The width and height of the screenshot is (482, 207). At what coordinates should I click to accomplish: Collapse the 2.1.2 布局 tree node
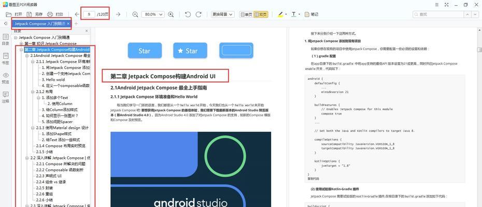(x=33, y=92)
